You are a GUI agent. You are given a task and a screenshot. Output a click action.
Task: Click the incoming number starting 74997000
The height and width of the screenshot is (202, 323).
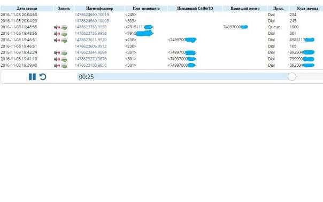(235, 27)
